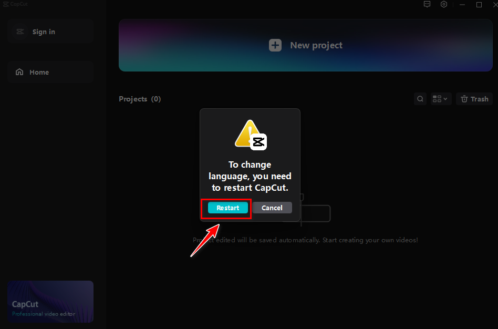This screenshot has height=329, width=498.
Task: Click the plus icon on New project banner
Action: click(275, 45)
